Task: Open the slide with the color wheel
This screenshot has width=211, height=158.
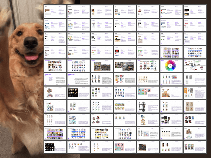Action: click(x=171, y=66)
